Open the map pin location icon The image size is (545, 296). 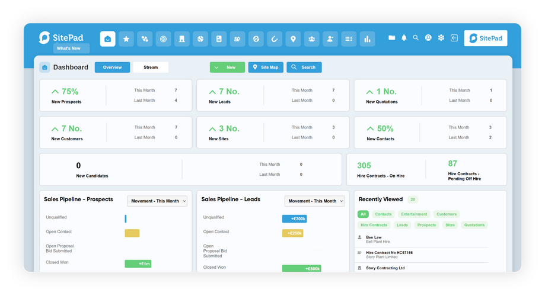click(292, 39)
